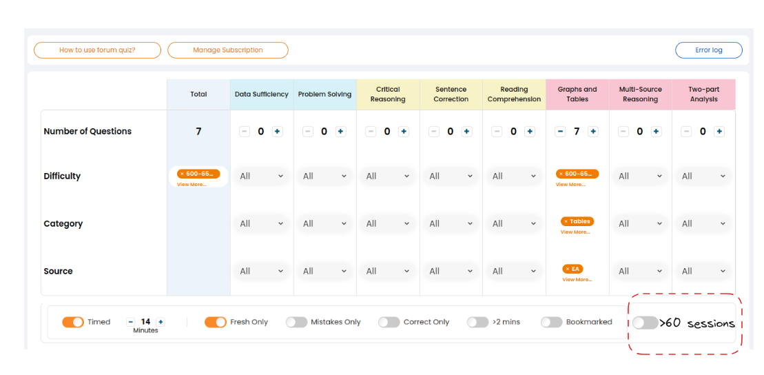Increase Graphs and Tables question count

[x=593, y=132]
